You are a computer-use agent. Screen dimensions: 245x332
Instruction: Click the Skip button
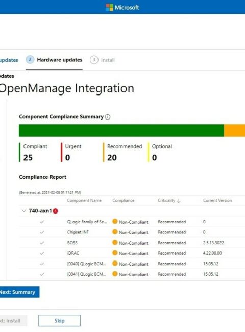click(59, 321)
